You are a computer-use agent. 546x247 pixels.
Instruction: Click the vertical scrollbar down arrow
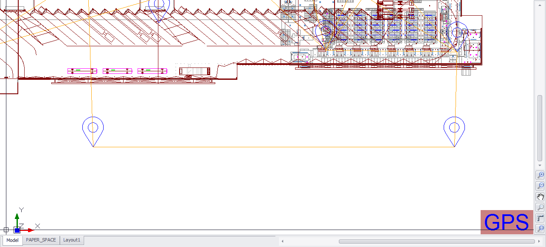pyautogui.click(x=540, y=165)
